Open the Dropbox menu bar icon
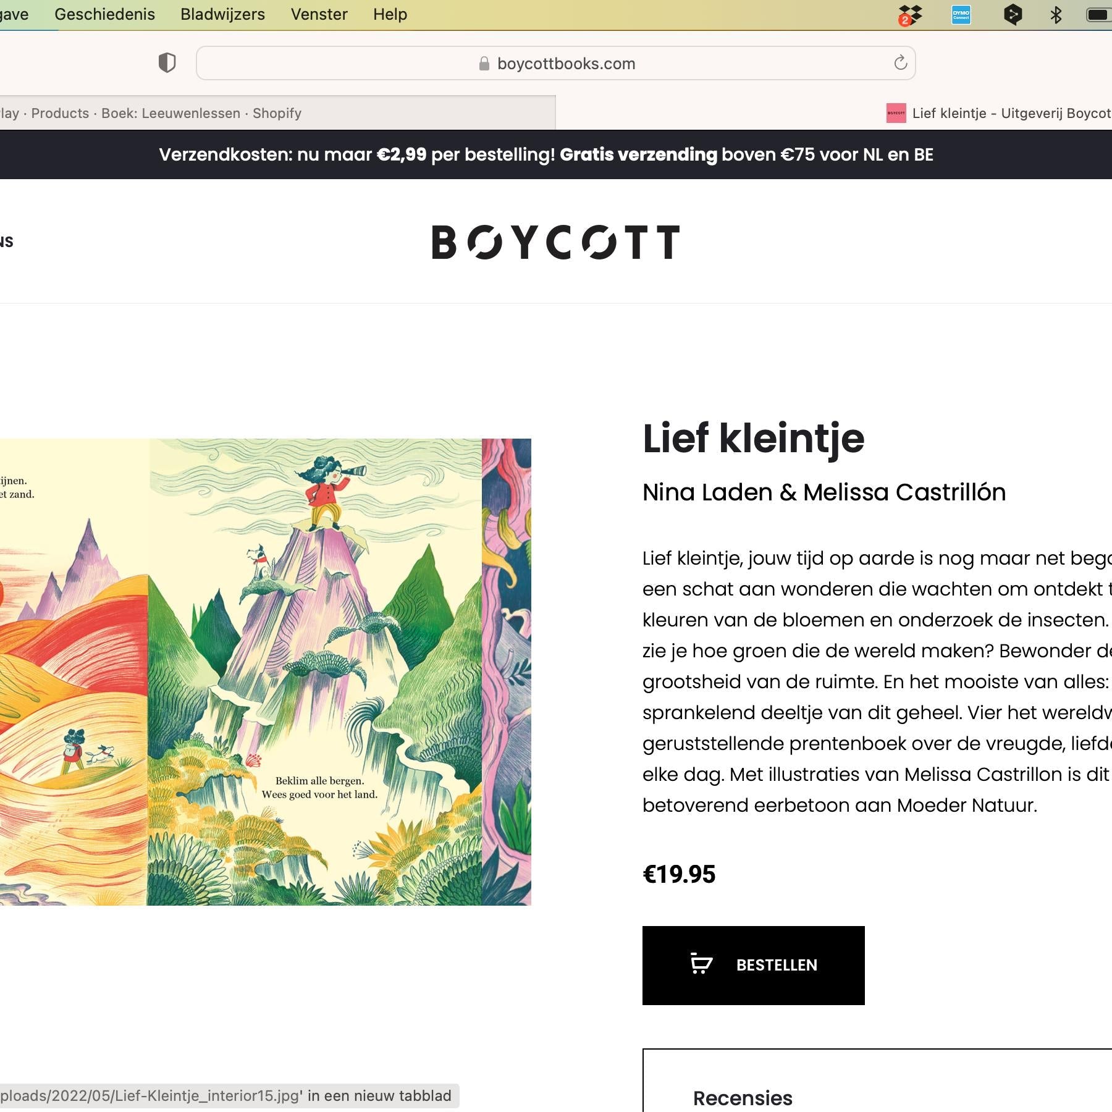The image size is (1112, 1112). click(x=910, y=15)
